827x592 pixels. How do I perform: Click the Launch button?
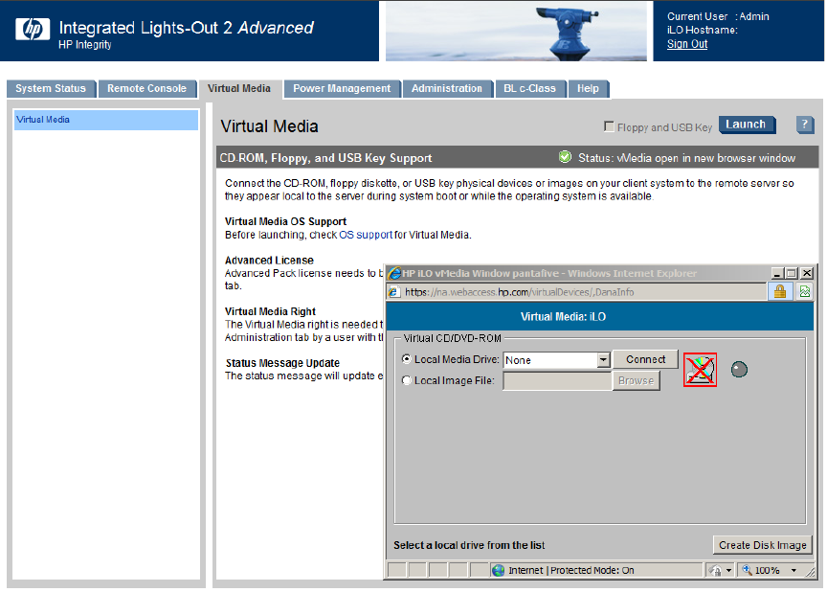point(747,125)
